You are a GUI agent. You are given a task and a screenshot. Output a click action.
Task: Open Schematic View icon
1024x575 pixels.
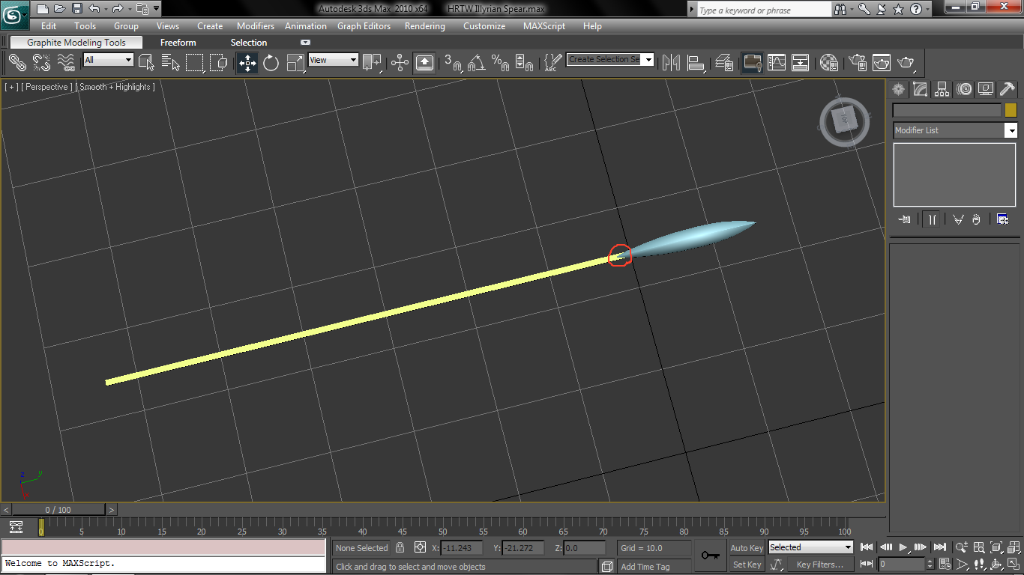click(801, 62)
